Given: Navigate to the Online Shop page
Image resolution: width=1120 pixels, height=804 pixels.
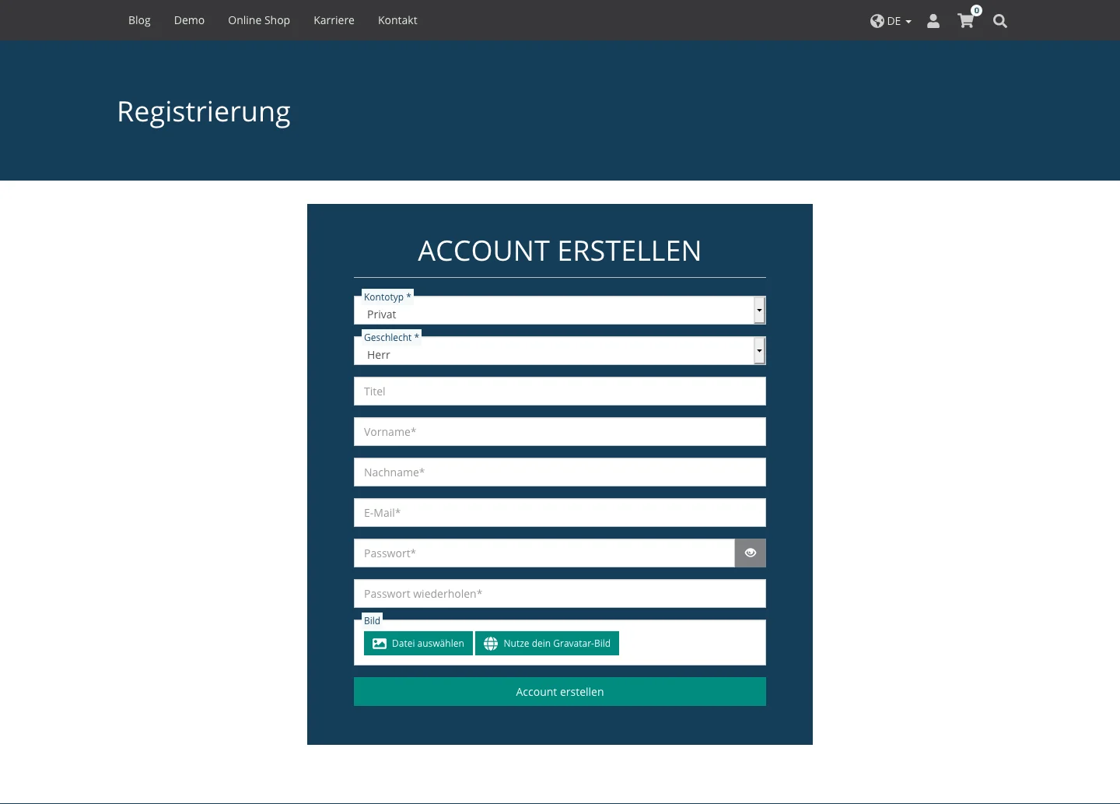Looking at the screenshot, I should coord(258,20).
